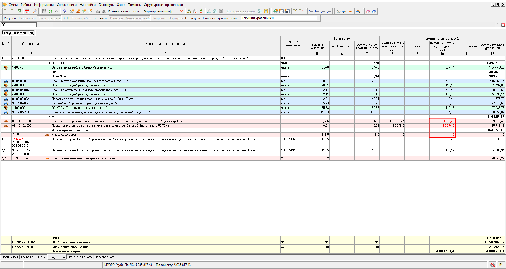Click the Excel export icon
Image resolution: width=506 pixels, height=269 pixels.
click(x=20, y=11)
